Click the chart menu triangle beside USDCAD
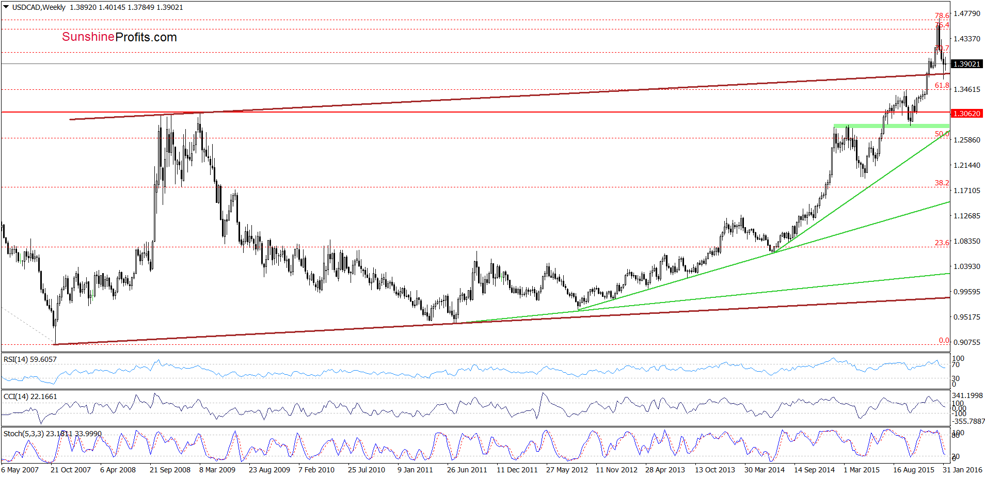The width and height of the screenshot is (985, 477). (6, 7)
